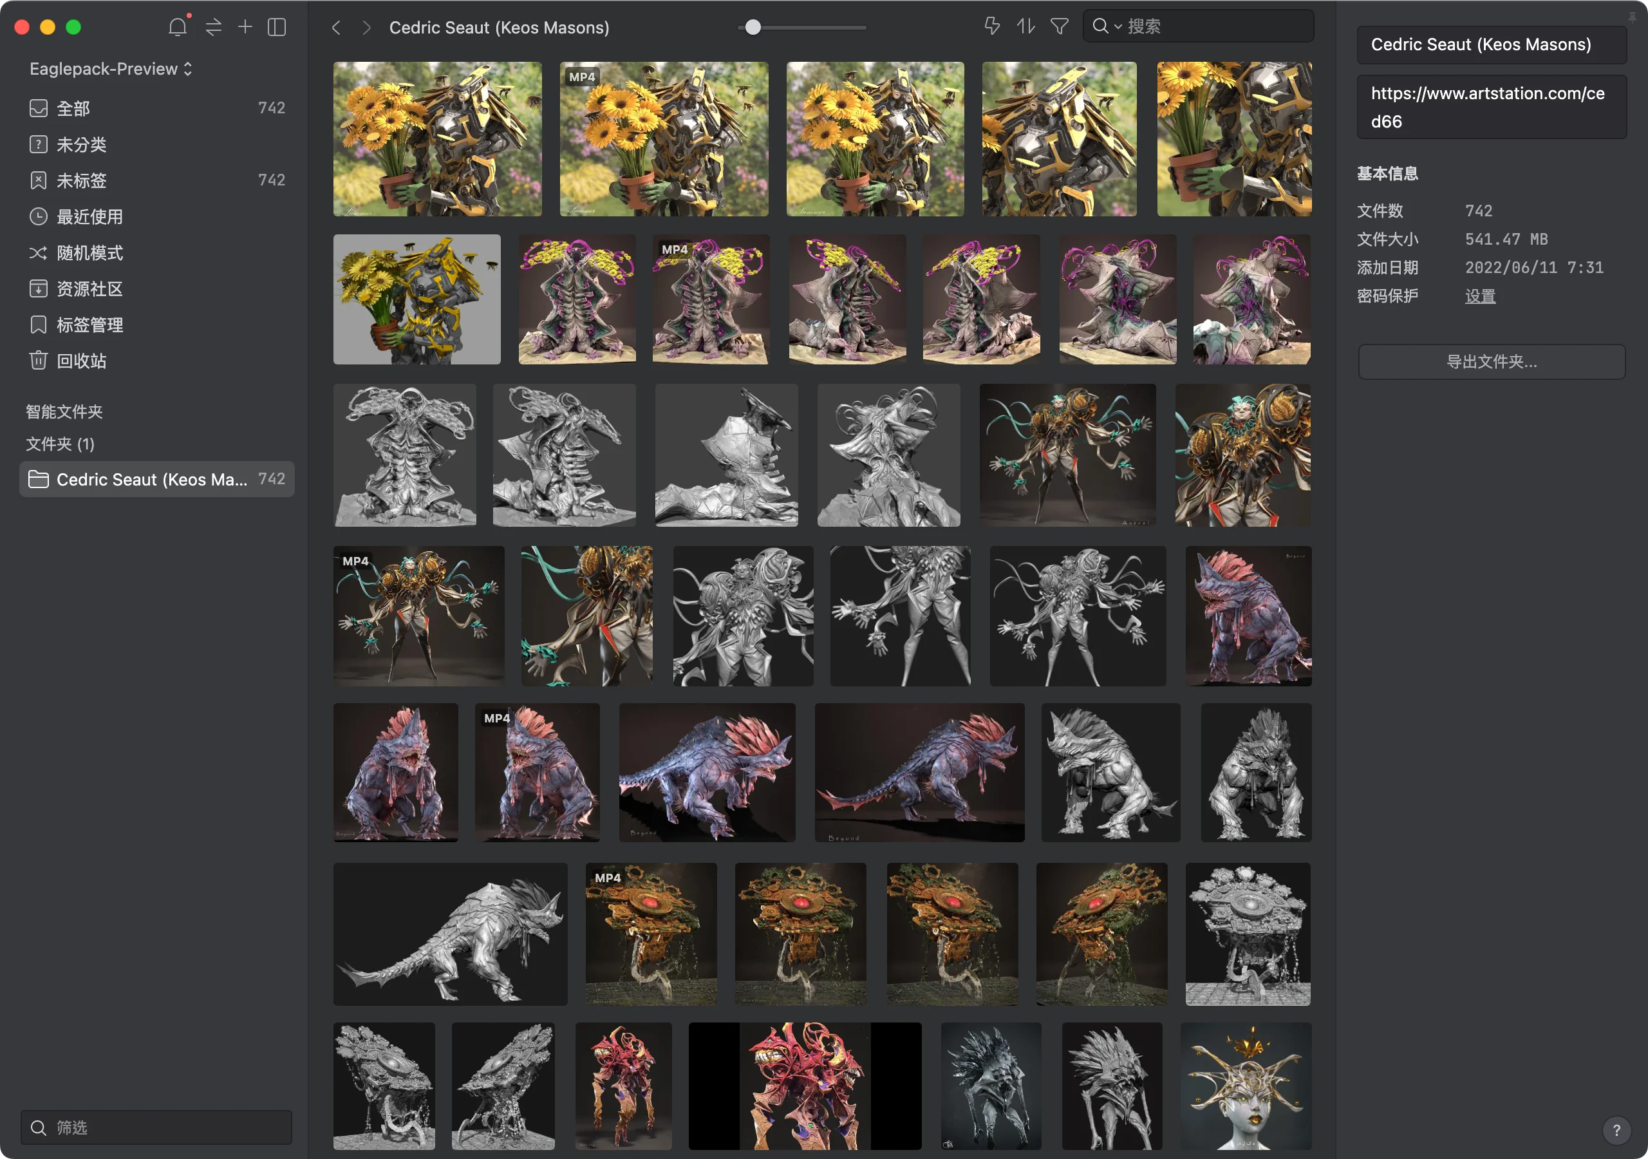The height and width of the screenshot is (1159, 1648).
Task: Open the MP4 sunflower robot video thumbnail
Action: pos(664,138)
